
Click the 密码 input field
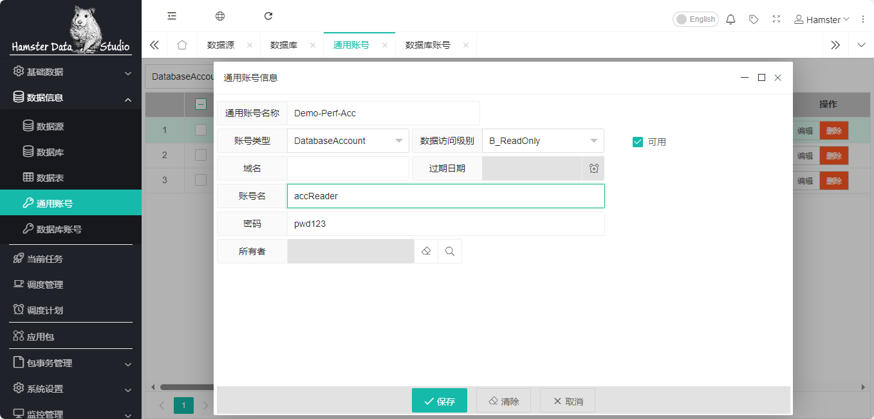click(x=446, y=224)
